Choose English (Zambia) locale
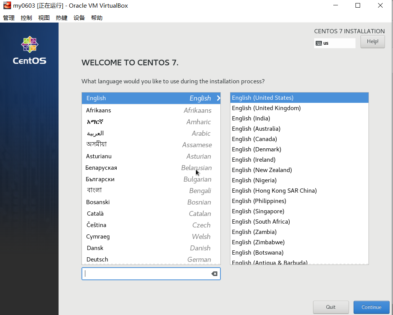Screen dimensions: 393x315 pos(299,232)
